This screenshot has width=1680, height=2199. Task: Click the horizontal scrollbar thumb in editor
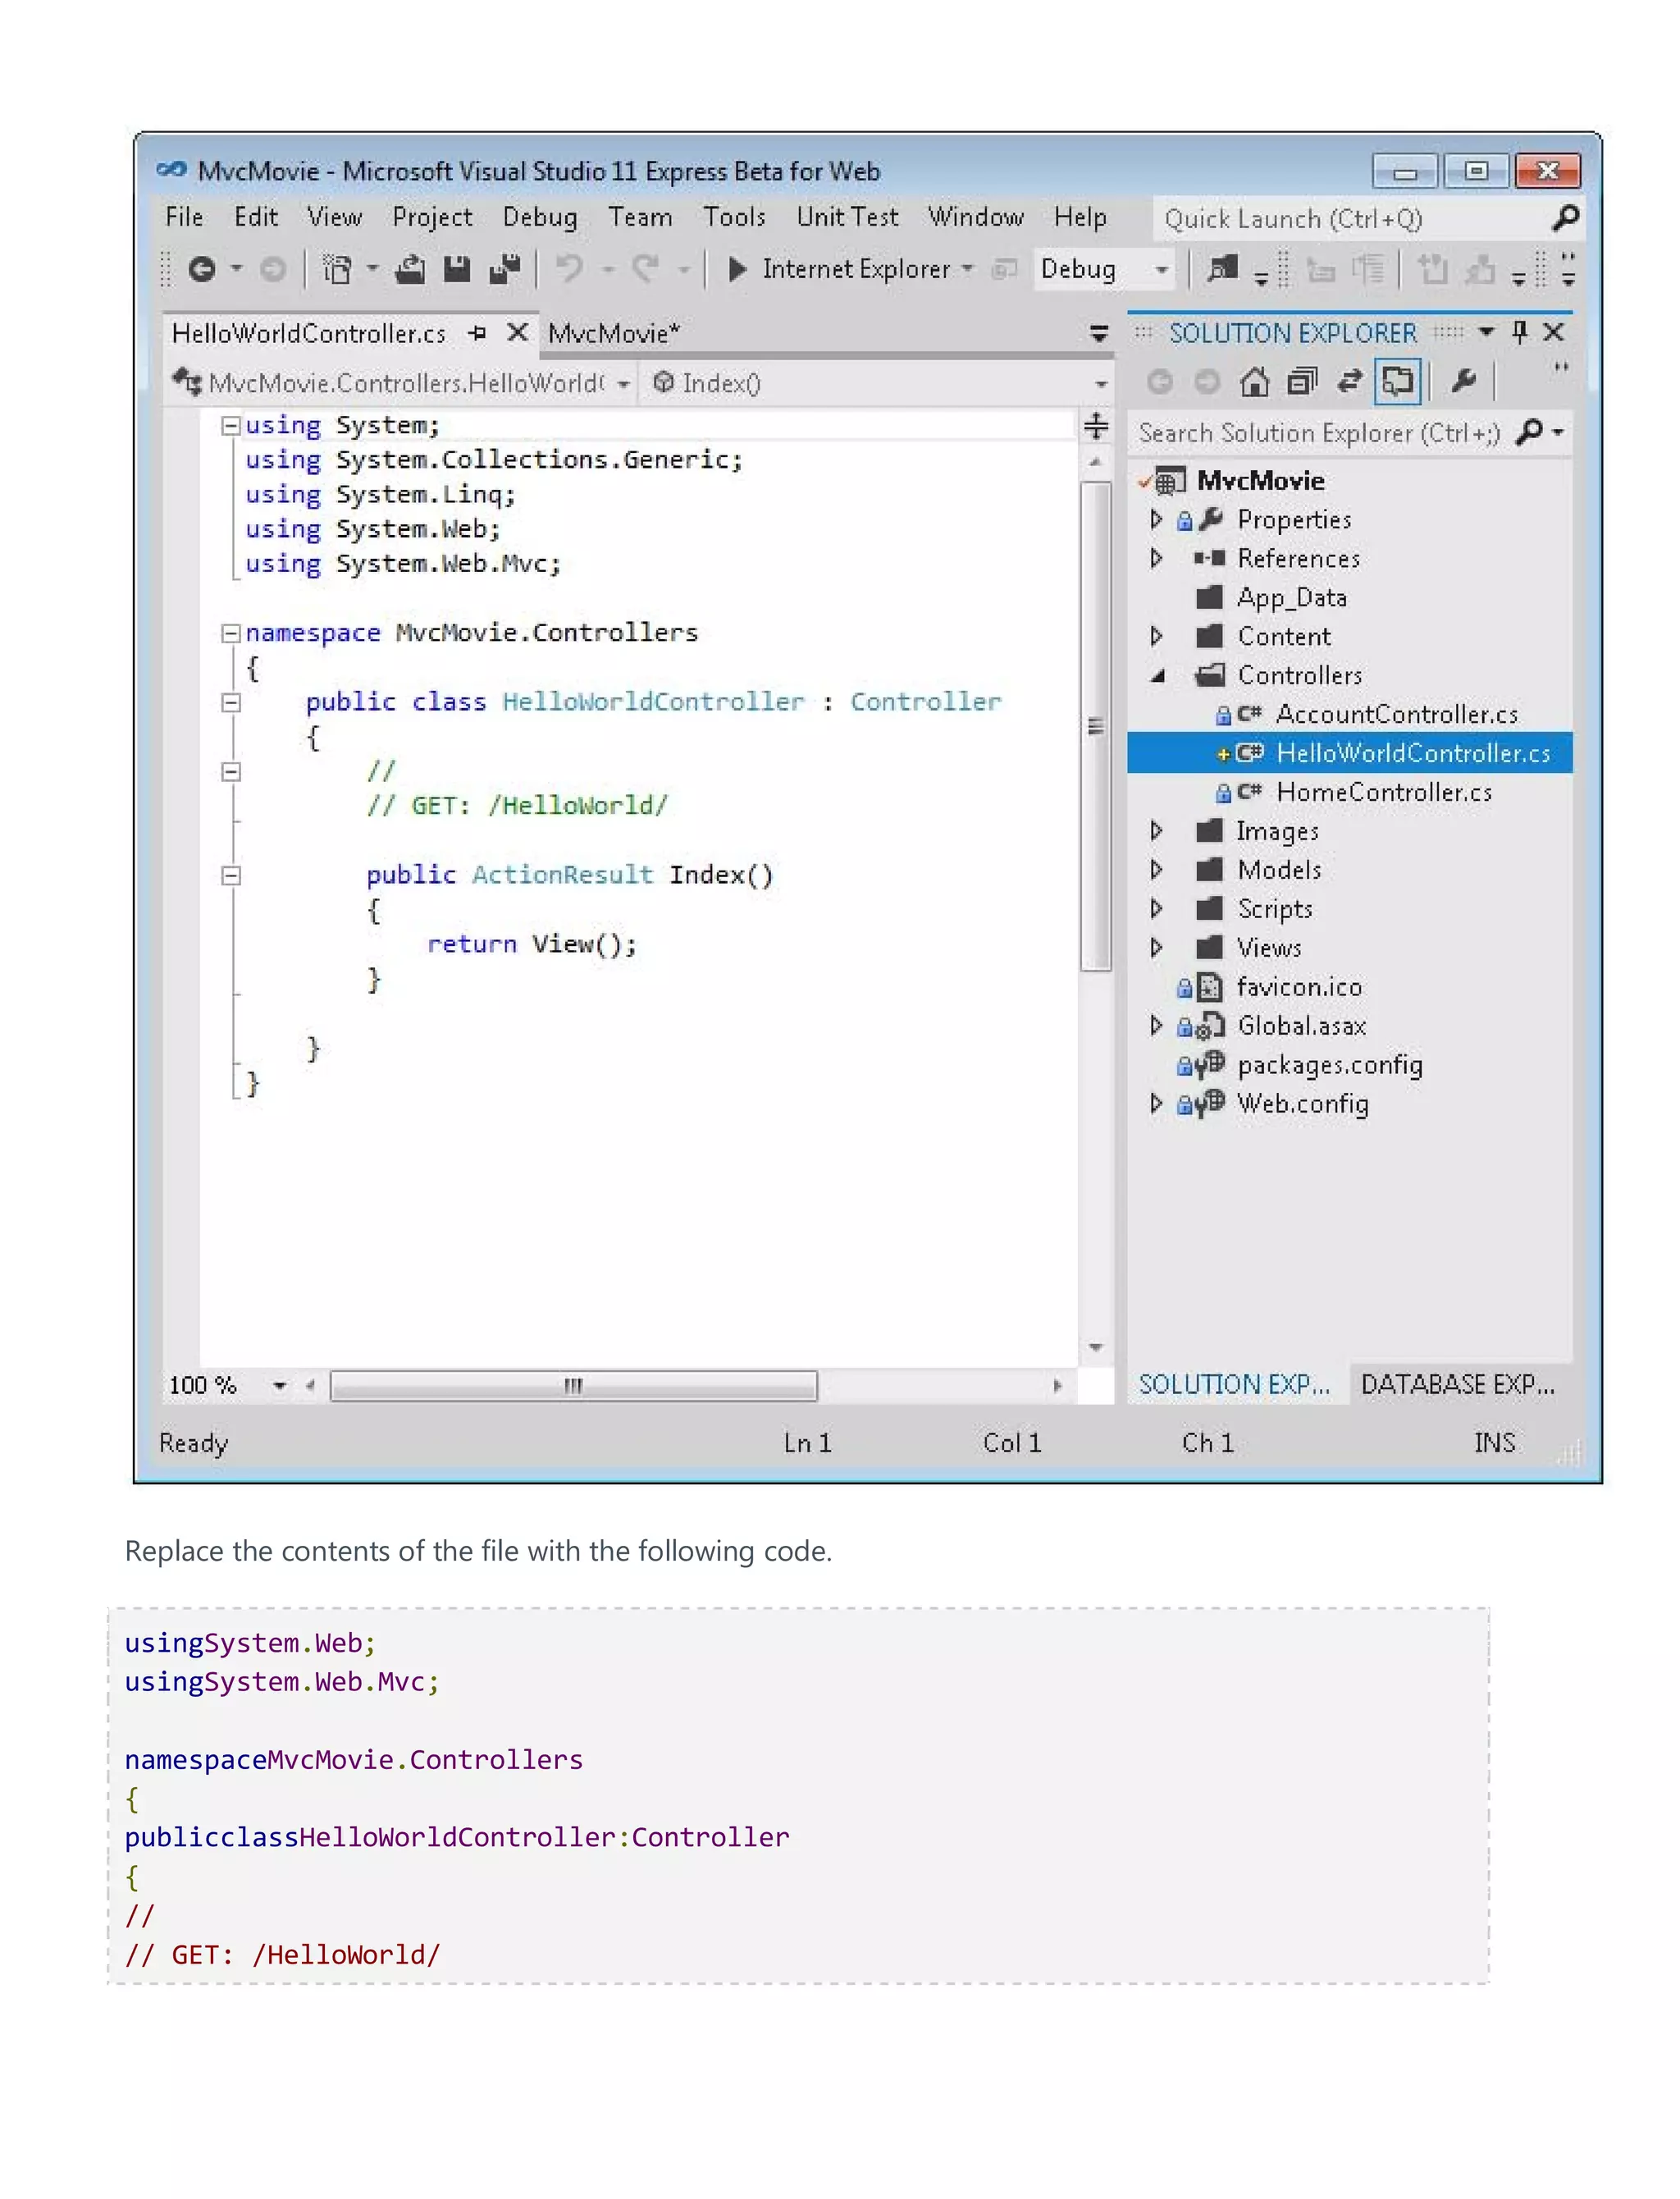573,1386
